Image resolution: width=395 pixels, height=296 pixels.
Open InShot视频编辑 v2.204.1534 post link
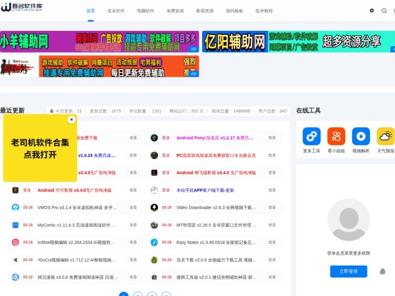click(x=76, y=242)
